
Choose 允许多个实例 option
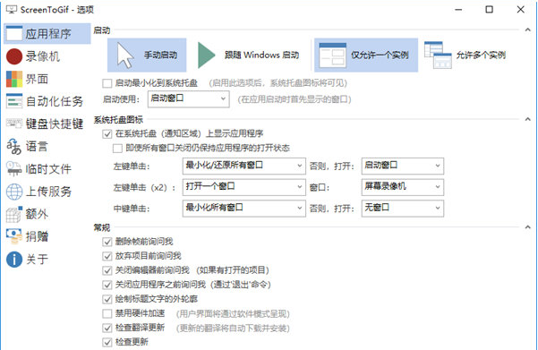tap(466, 55)
